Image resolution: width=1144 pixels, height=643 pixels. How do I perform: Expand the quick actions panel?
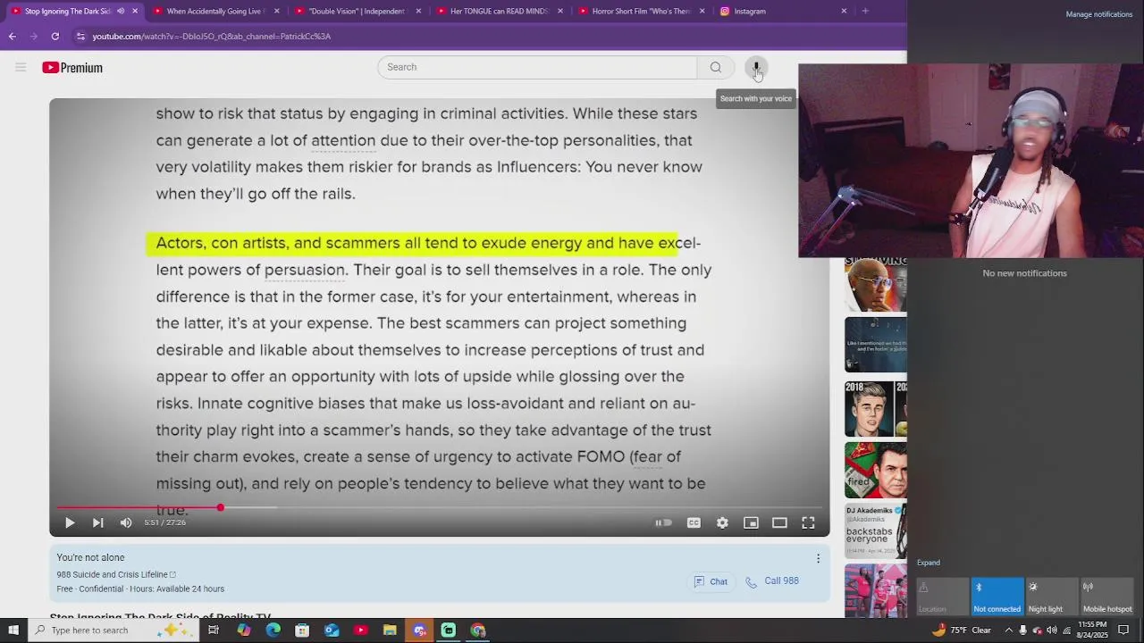[928, 563]
